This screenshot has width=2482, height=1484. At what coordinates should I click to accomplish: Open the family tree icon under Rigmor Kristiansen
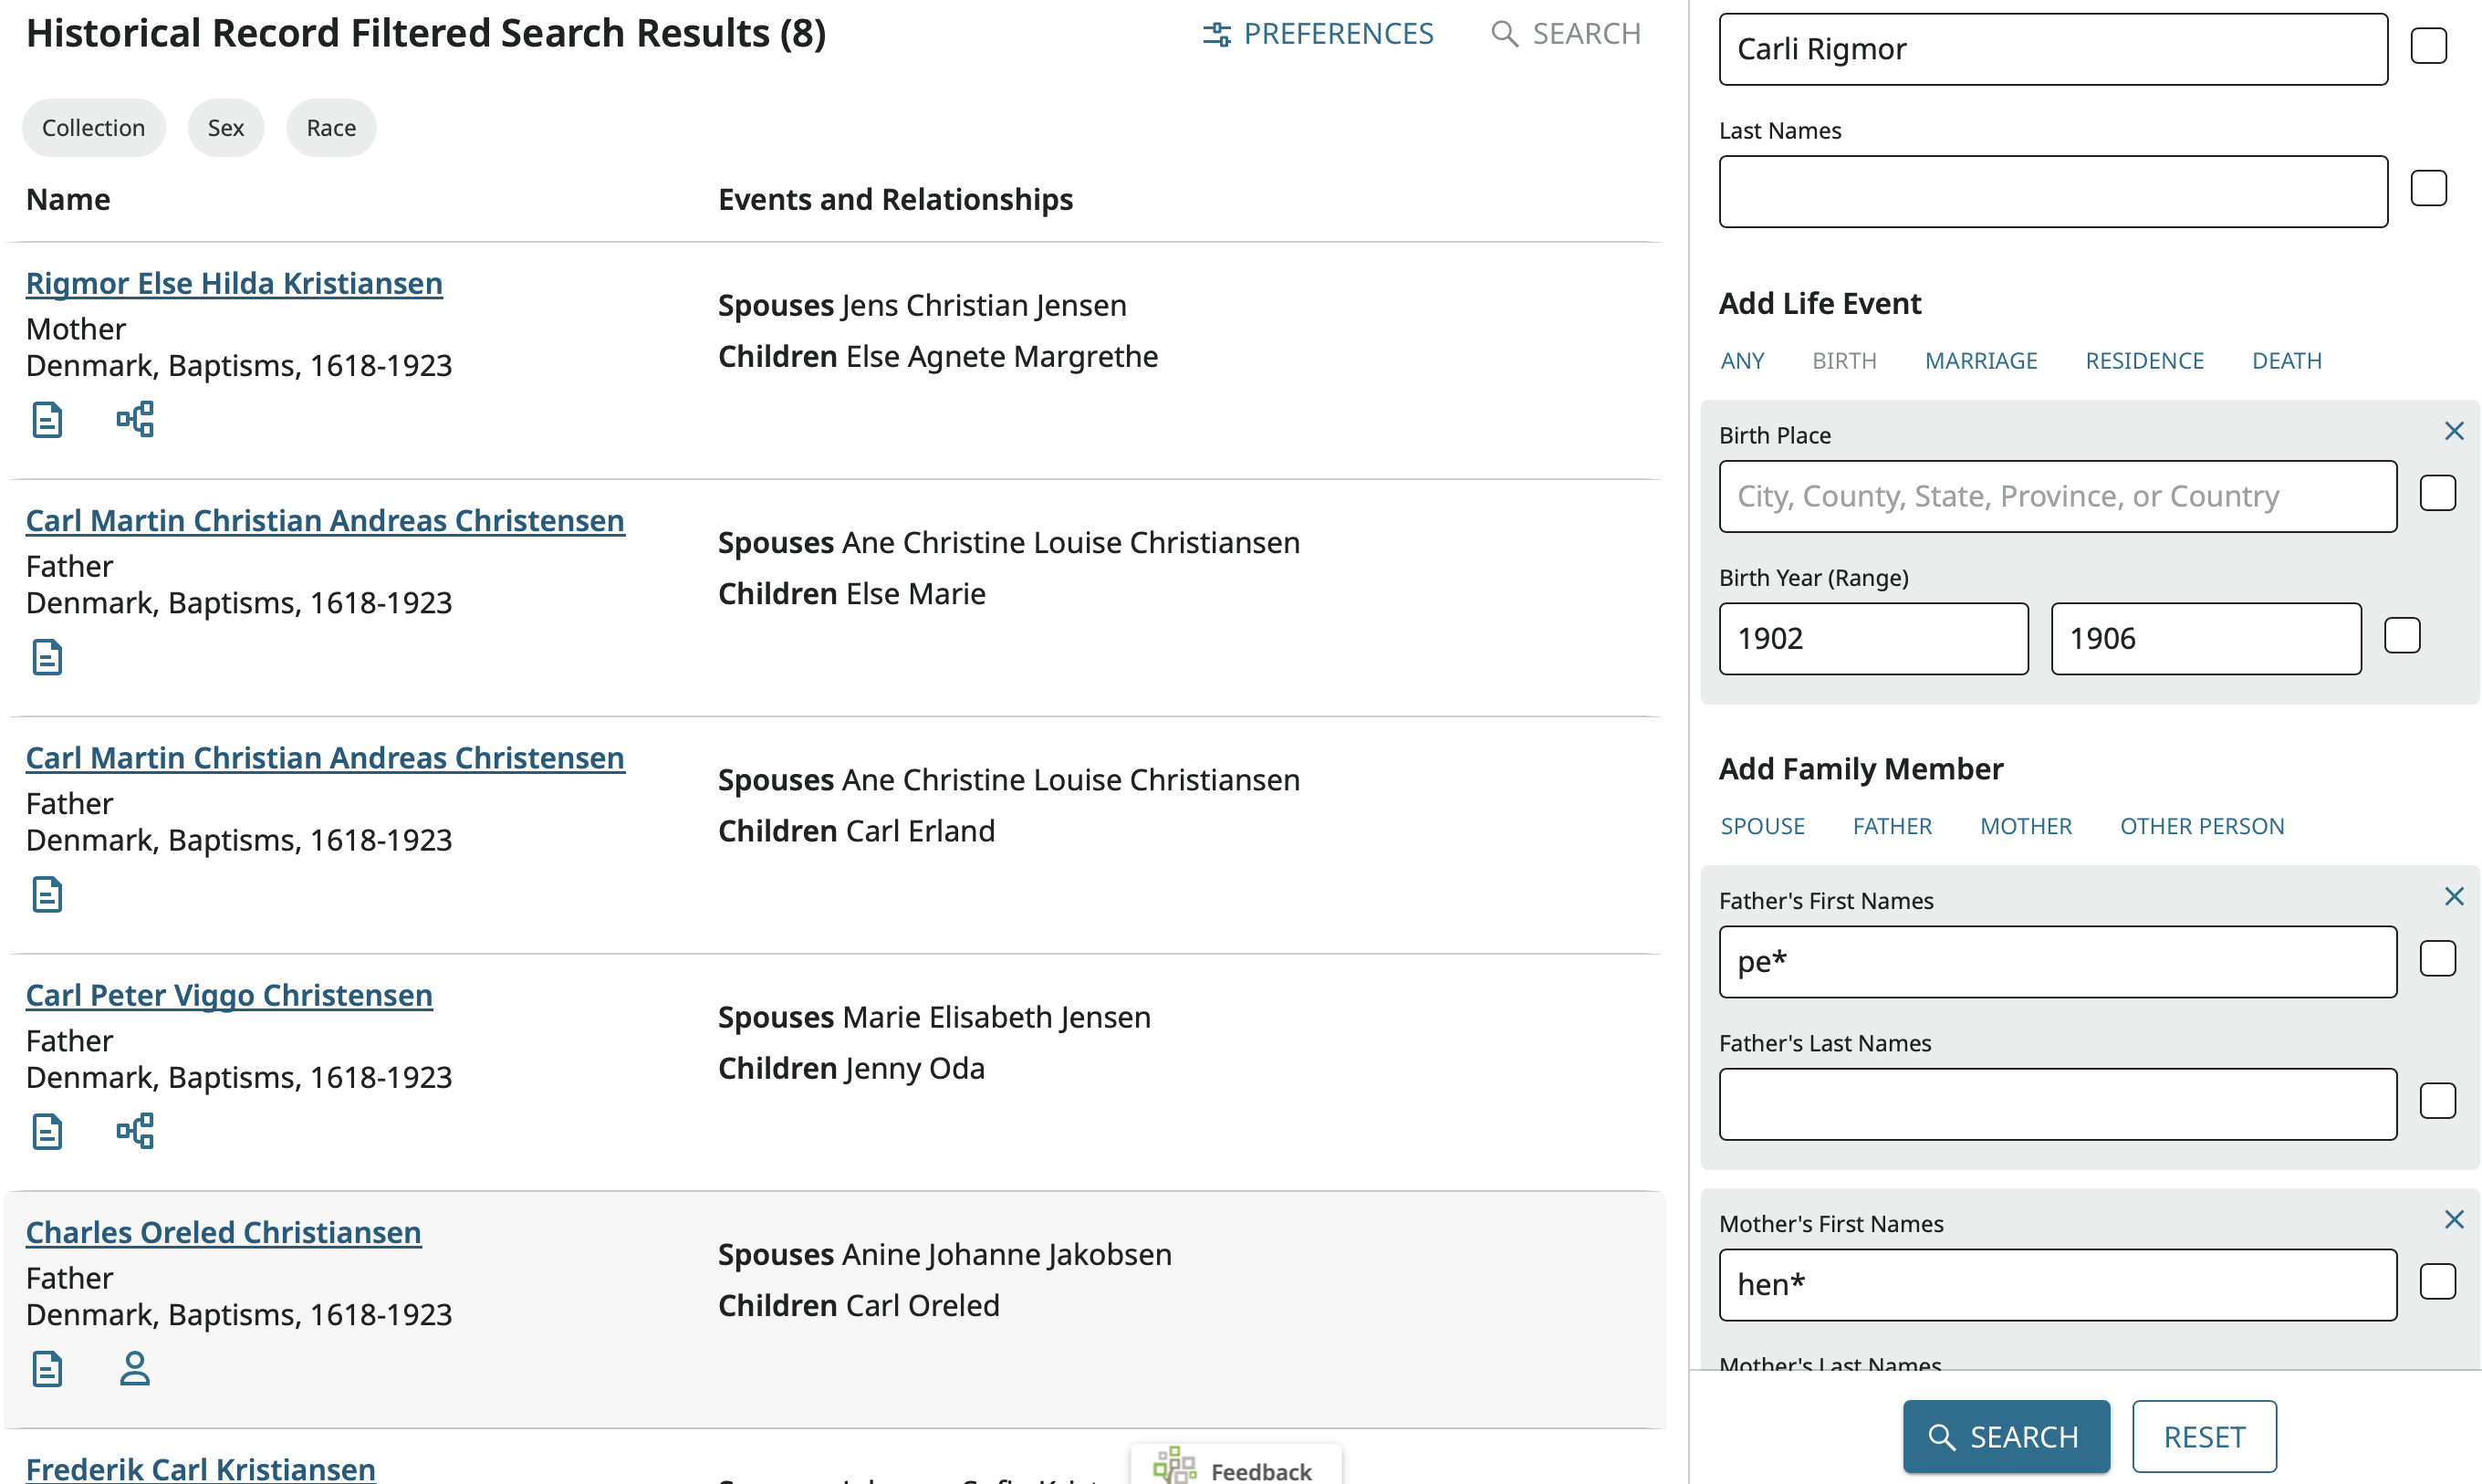[134, 418]
